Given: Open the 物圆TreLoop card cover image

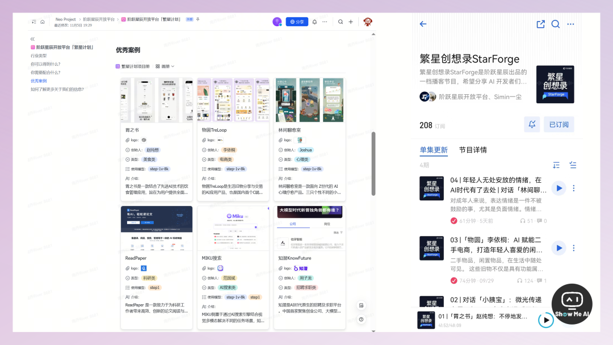Looking at the screenshot, I should tap(233, 100).
